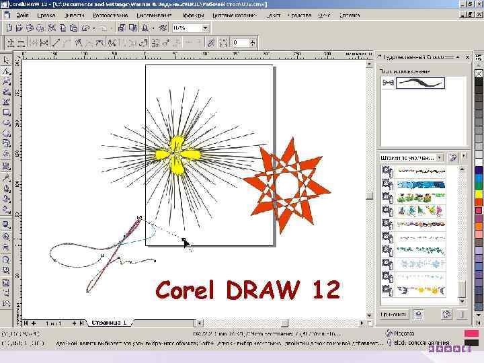Image resolution: width=484 pixels, height=363 pixels.
Task: Select the crescent moon and stars stroke
Action: pyautogui.click(x=421, y=290)
